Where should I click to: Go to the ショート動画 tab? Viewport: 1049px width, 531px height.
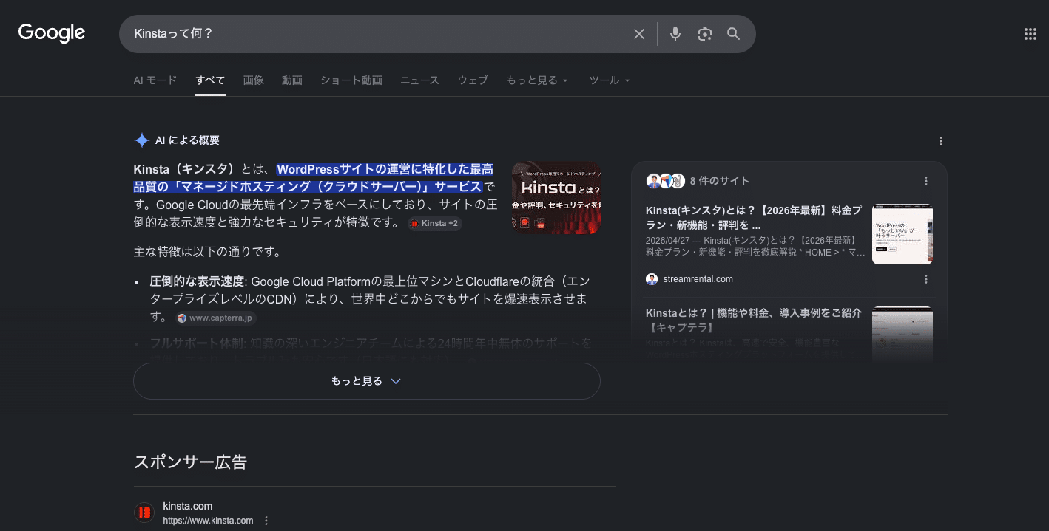coord(351,80)
